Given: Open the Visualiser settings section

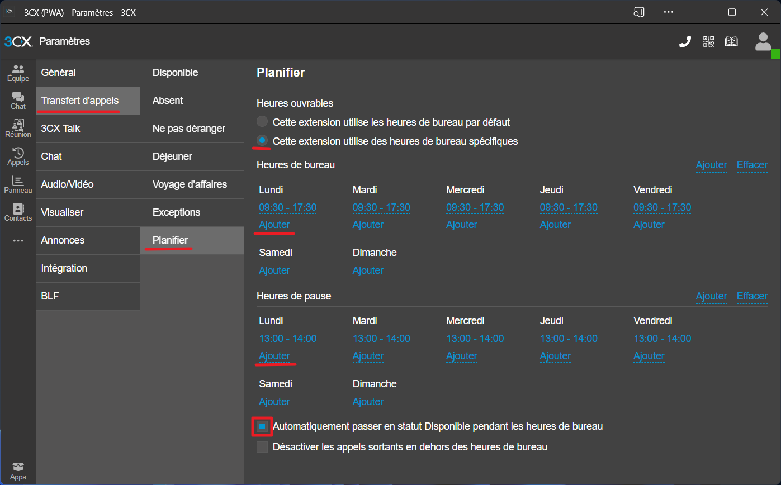Looking at the screenshot, I should [88, 212].
